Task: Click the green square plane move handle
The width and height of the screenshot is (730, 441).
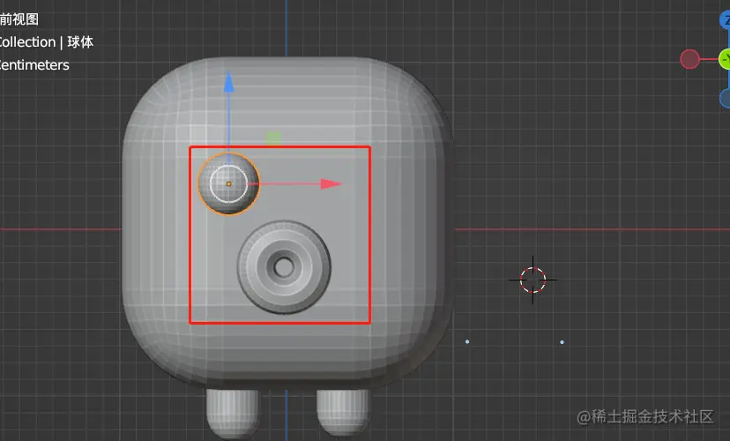Action: [273, 138]
